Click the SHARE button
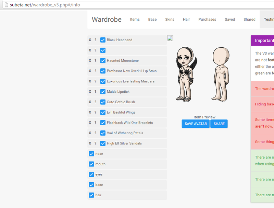Image resolution: width=274 pixels, height=208 pixels. click(x=219, y=124)
